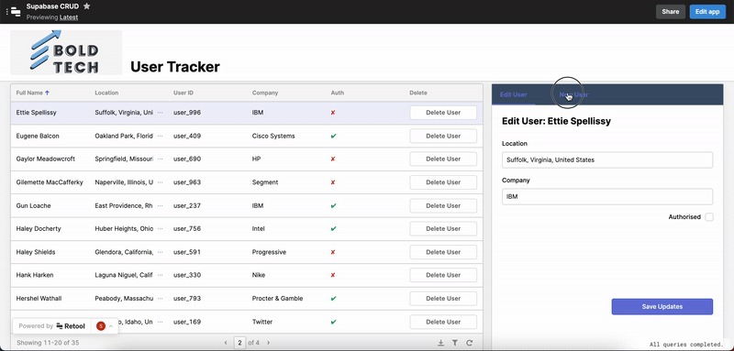This screenshot has width=734, height=351.
Task: Delete user Haley Docherty
Action: 443,228
